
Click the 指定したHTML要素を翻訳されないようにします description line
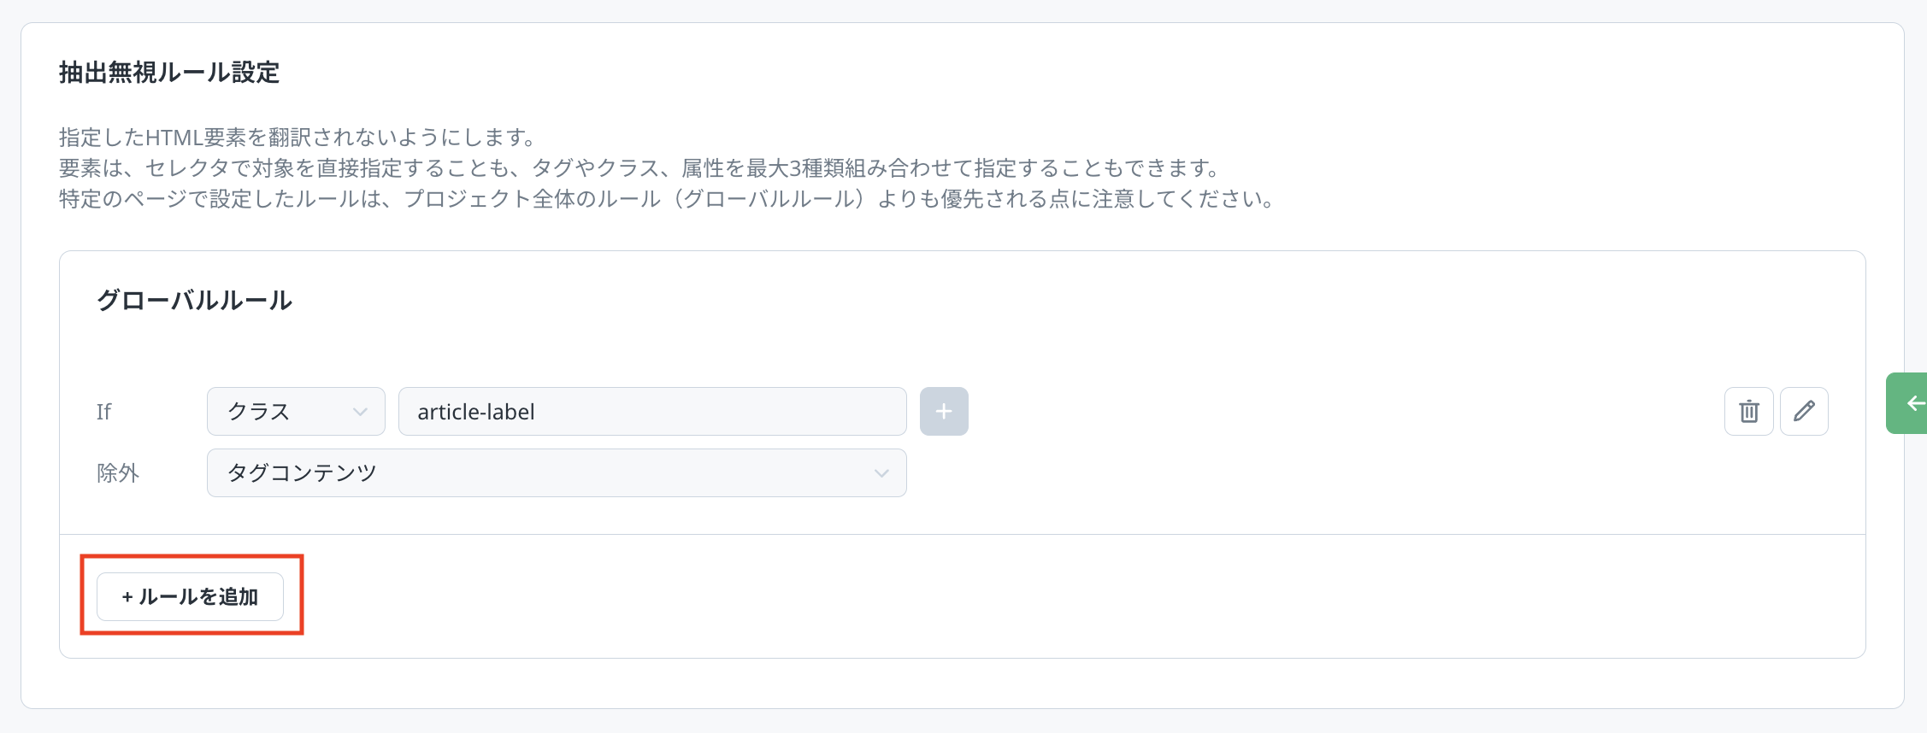[x=298, y=137]
